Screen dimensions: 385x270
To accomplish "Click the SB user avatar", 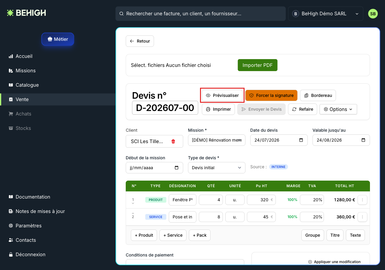I will pos(373,14).
